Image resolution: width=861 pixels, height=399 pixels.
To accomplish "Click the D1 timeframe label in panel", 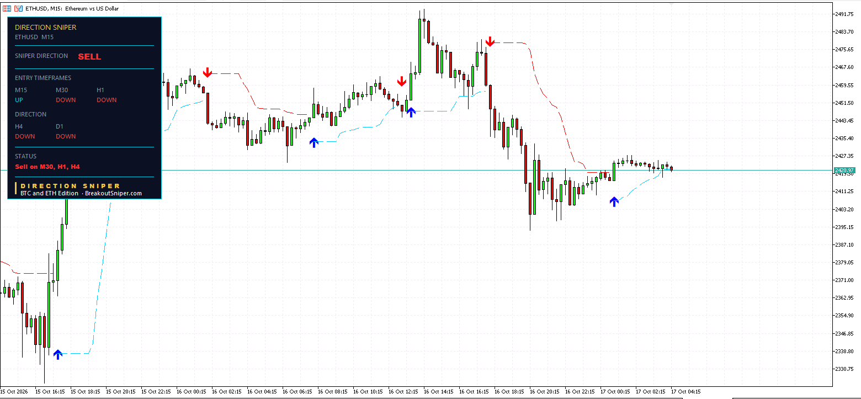I will click(60, 126).
